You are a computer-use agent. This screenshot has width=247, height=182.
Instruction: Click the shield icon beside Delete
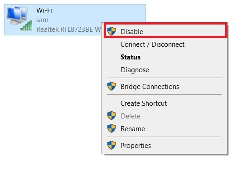[x=111, y=116]
